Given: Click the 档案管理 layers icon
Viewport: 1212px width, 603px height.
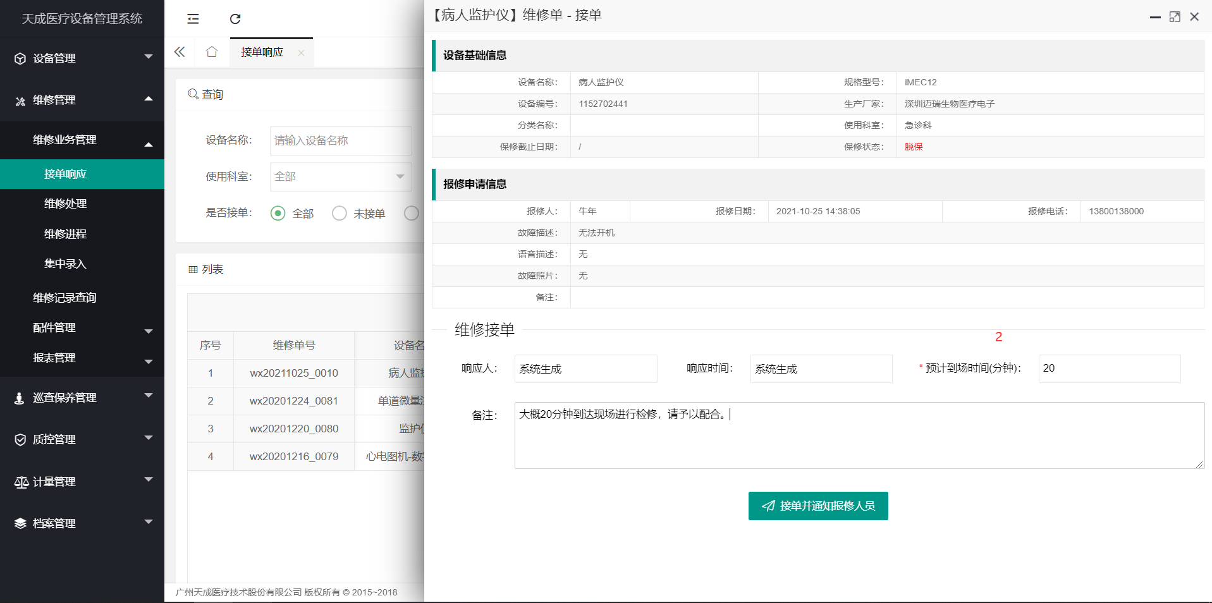Looking at the screenshot, I should pos(20,523).
